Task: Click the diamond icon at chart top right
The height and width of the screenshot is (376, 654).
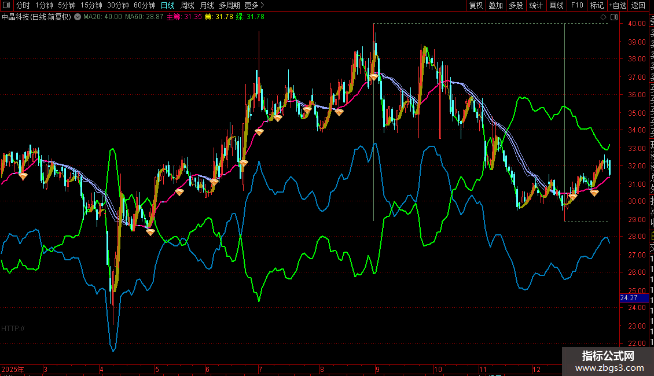Action: (x=603, y=17)
